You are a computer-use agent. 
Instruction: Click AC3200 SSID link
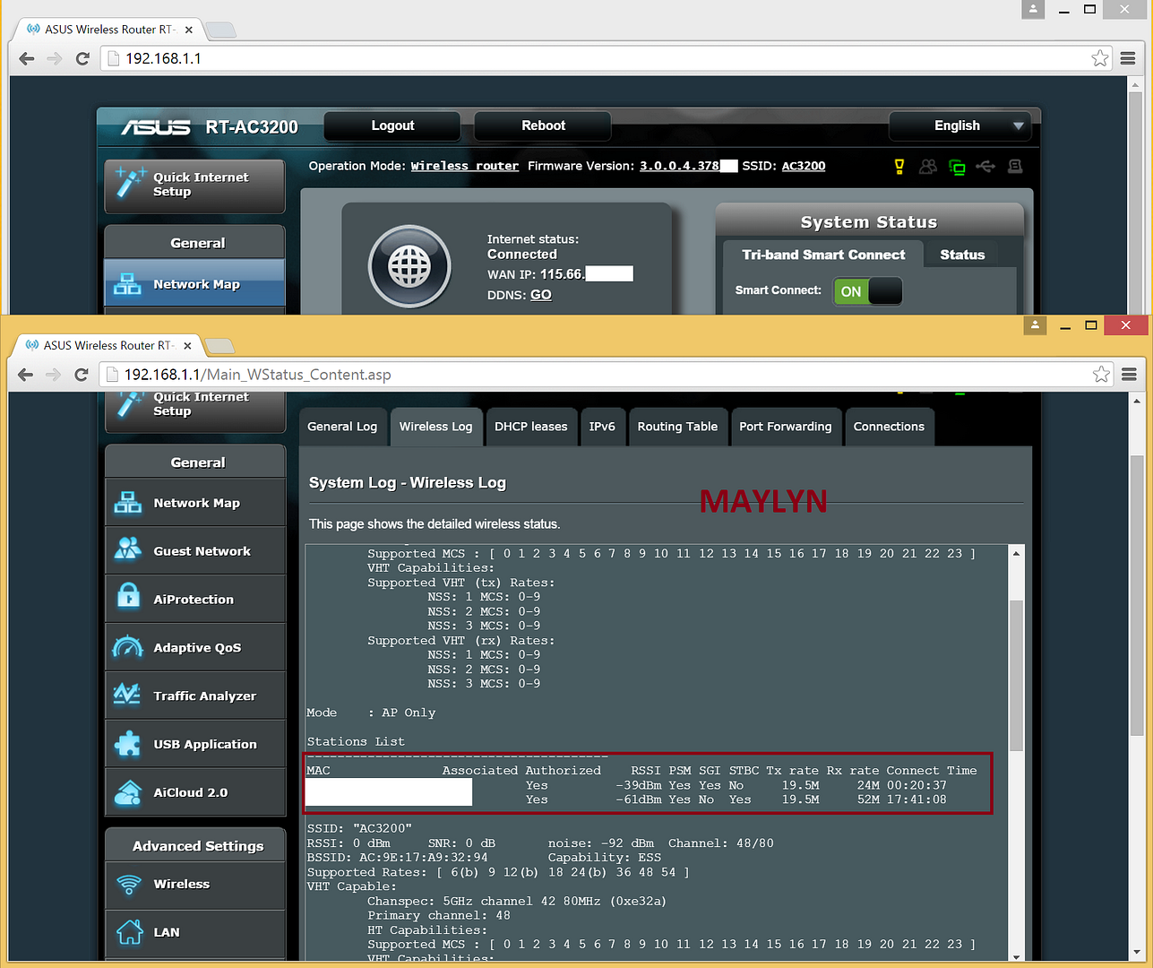[804, 166]
